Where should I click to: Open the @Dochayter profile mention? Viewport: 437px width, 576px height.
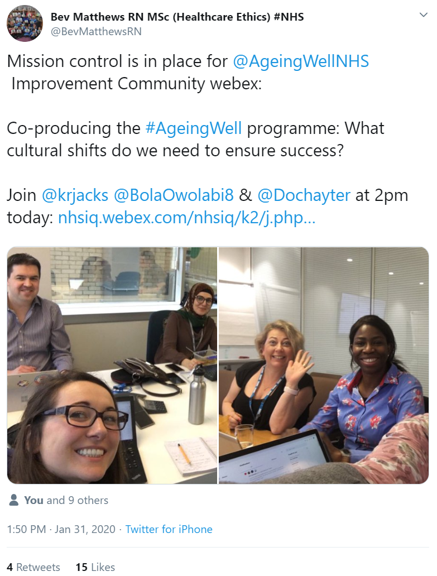click(304, 195)
